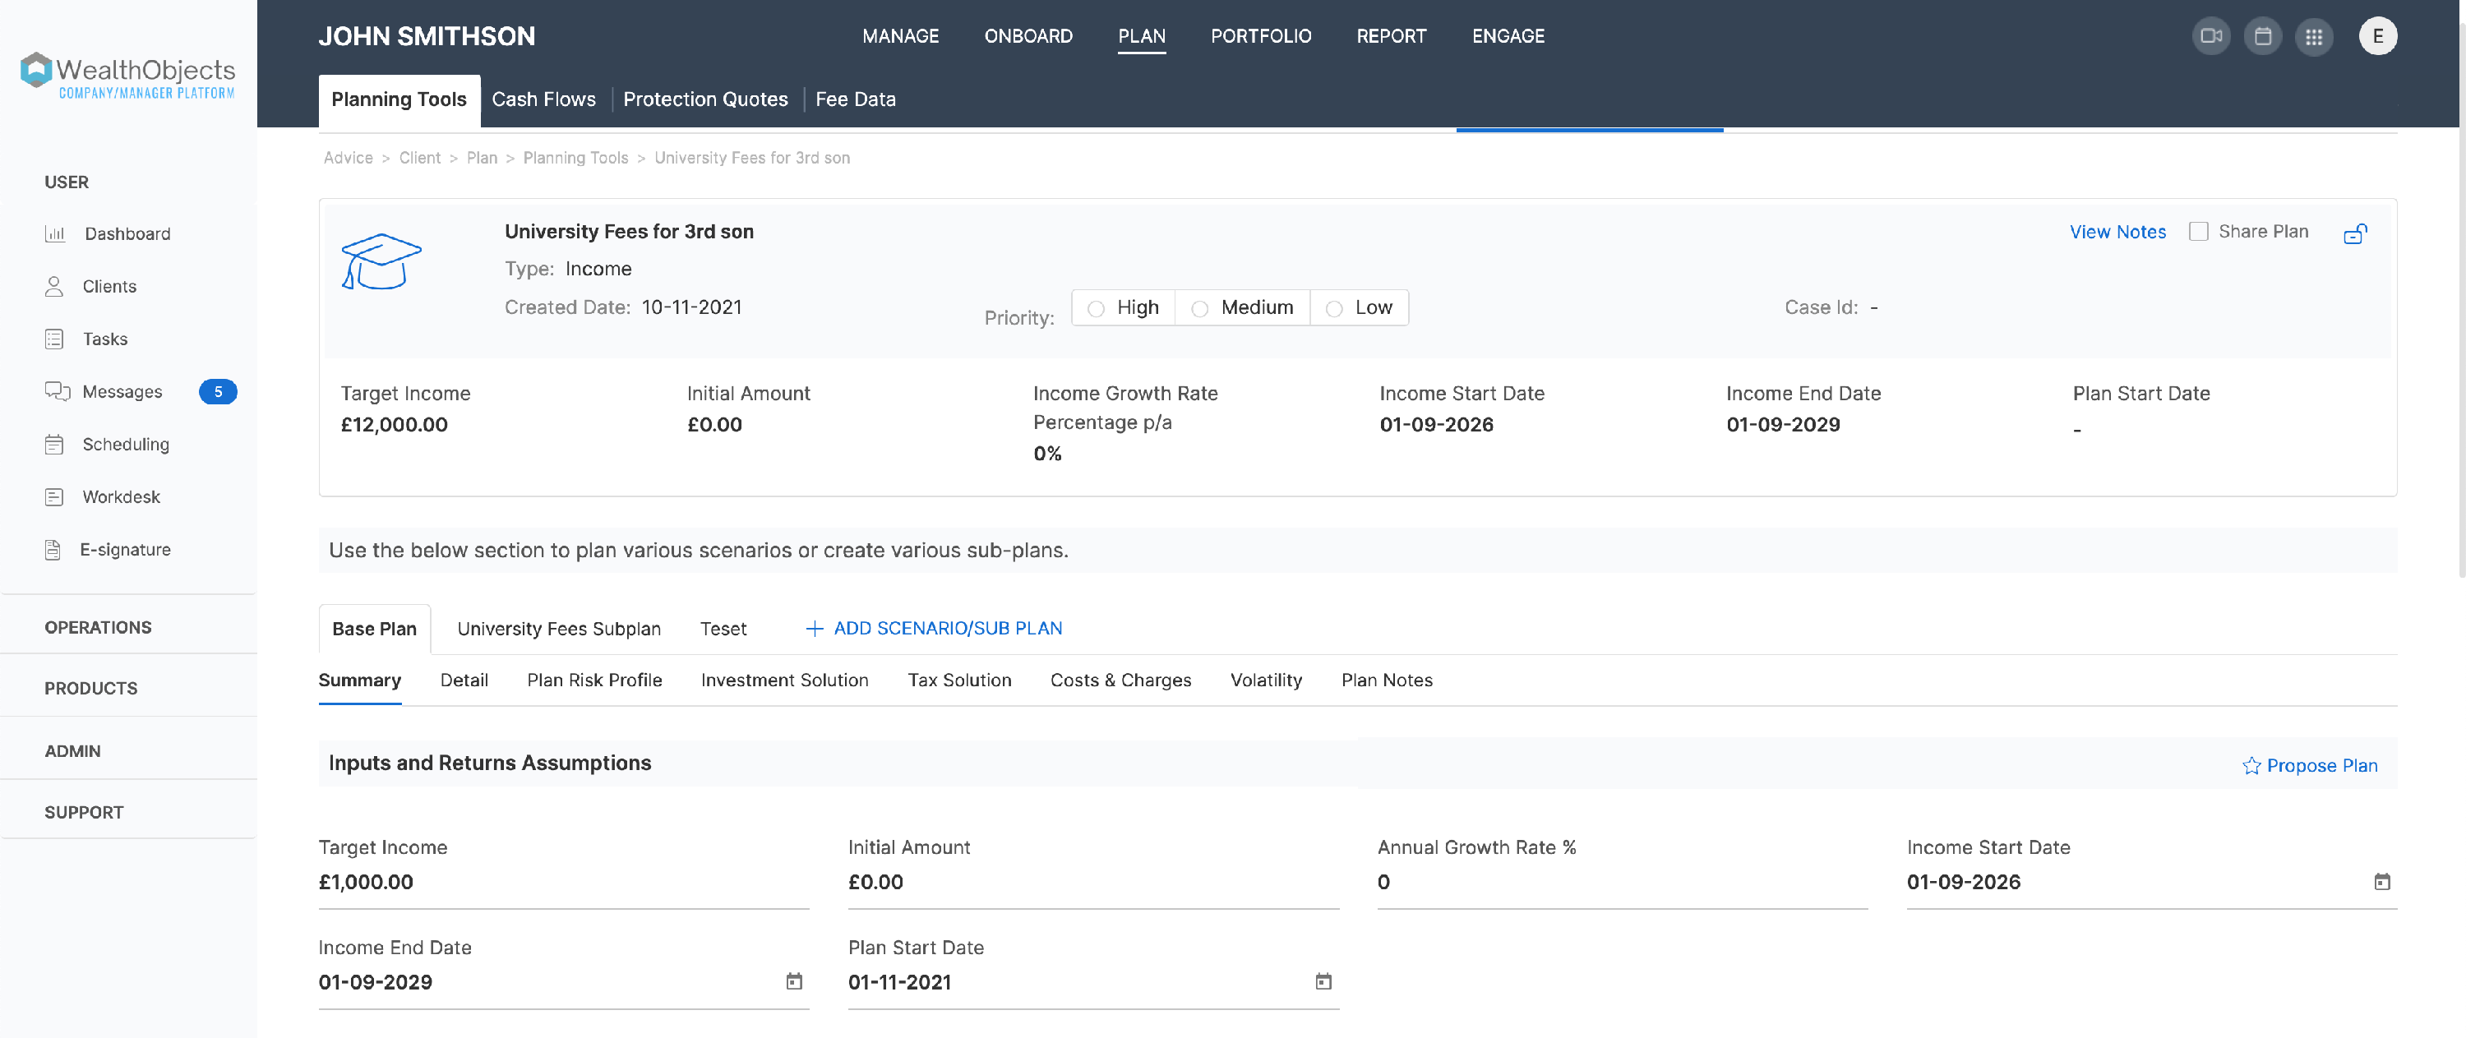Click the Tasks list icon
Image resolution: width=2466 pixels, height=1038 pixels.
[x=53, y=339]
